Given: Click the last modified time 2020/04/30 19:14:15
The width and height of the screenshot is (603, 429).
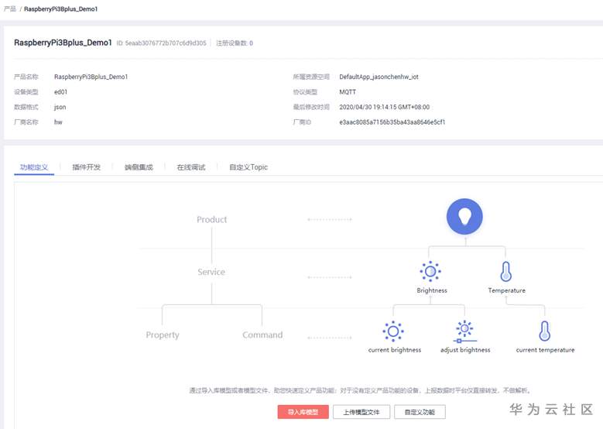Looking at the screenshot, I should [x=384, y=107].
